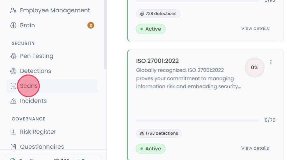Click the Employee Management people icon

13,10
